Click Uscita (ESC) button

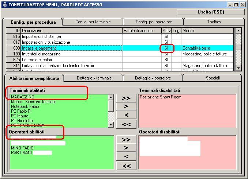point(211,12)
